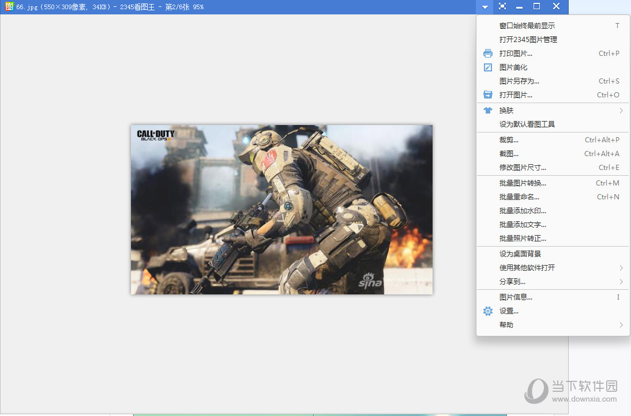The height and width of the screenshot is (416, 631).
Task: Click Ctrl+M shortcut text in menu
Action: [x=608, y=183]
